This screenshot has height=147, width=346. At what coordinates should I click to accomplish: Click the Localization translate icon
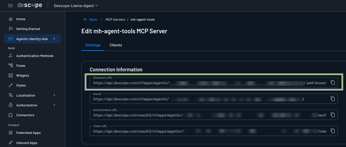pyautogui.click(x=11, y=95)
